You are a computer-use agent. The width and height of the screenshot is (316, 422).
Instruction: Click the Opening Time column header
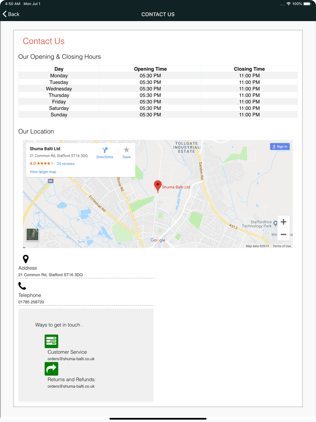click(x=150, y=69)
